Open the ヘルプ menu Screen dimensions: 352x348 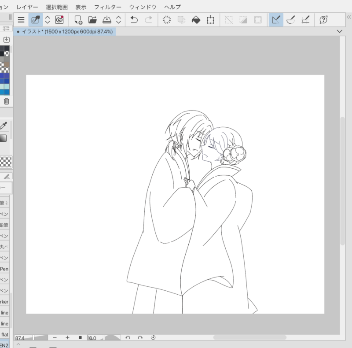click(172, 7)
